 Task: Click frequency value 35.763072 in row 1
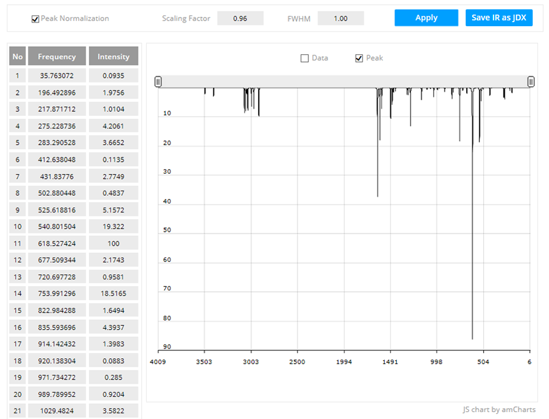pos(57,75)
